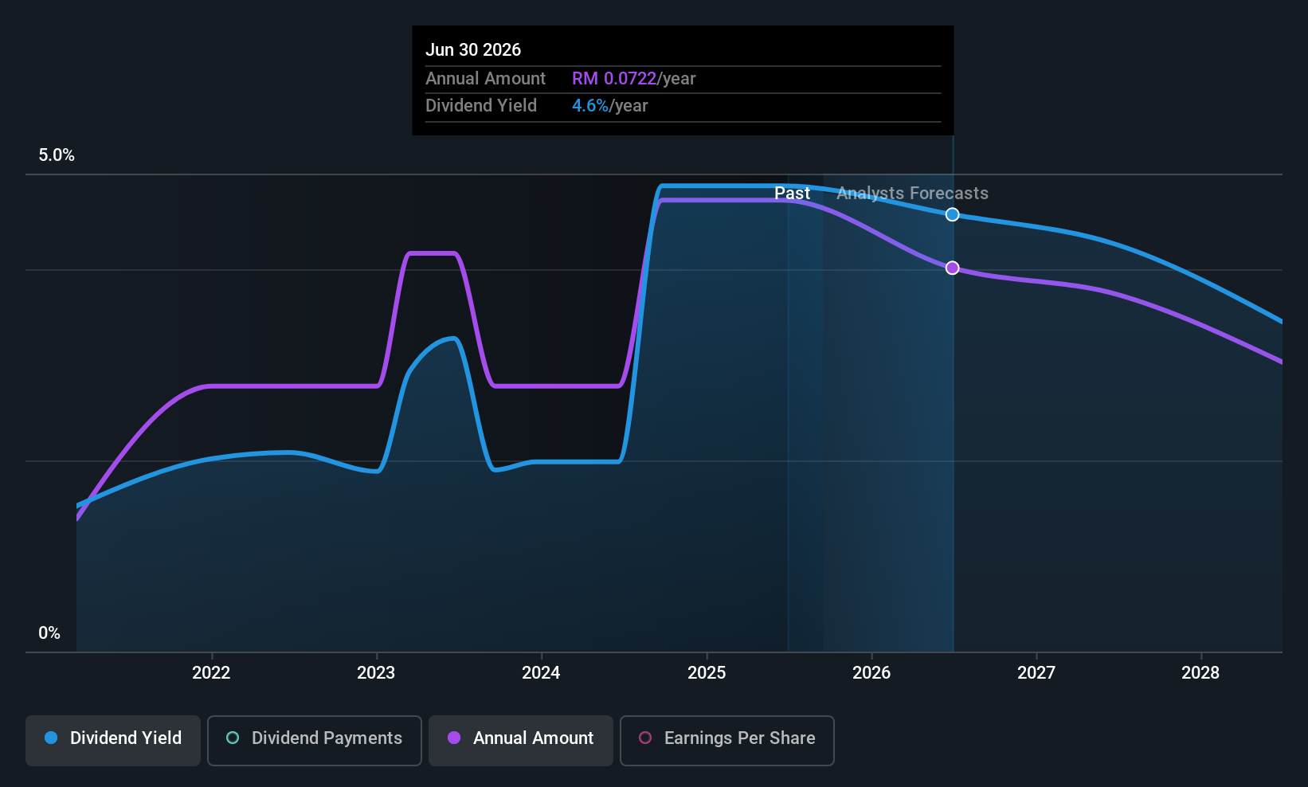Screen dimensions: 1308x787
Task: Select the 2023 year axis label
Action: pos(376,673)
